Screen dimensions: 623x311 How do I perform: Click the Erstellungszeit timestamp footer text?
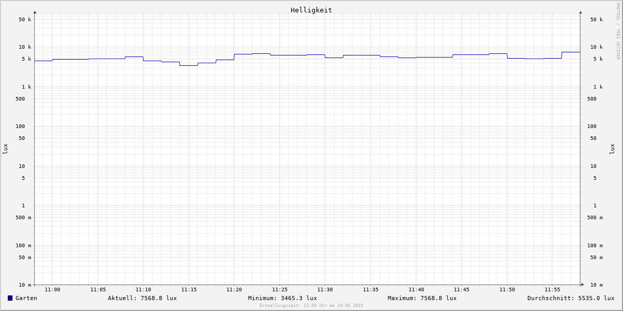click(311, 306)
